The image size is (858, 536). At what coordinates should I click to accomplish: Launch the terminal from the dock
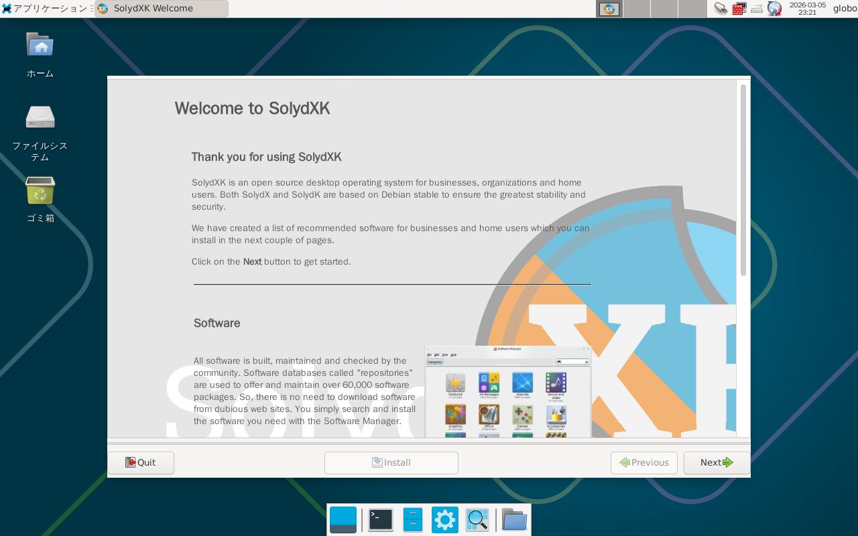coord(380,520)
